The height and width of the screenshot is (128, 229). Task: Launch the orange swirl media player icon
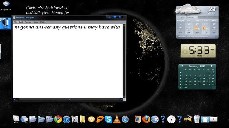(x=100, y=119)
